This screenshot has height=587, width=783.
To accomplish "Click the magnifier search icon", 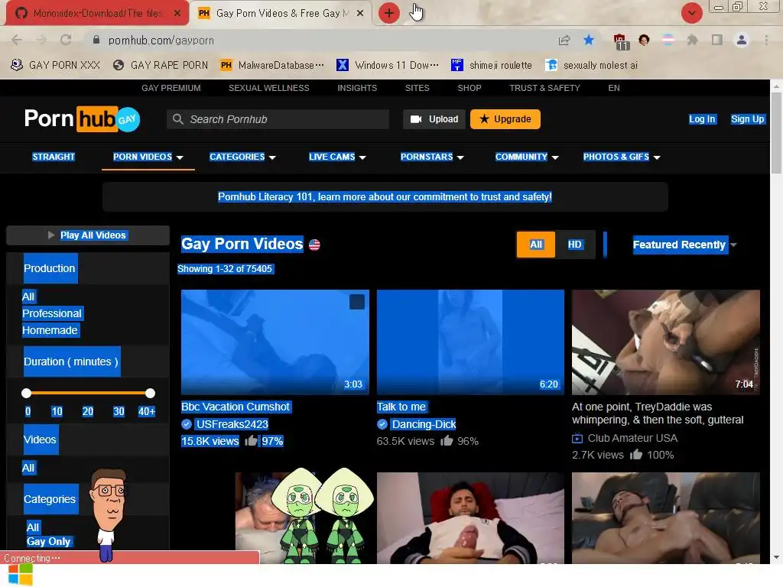I will [x=177, y=119].
